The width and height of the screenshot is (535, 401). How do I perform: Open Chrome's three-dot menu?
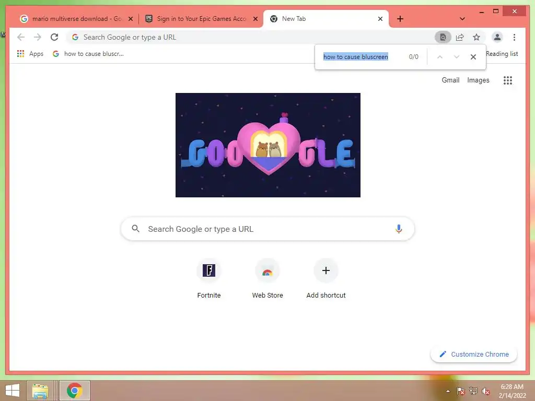tap(514, 37)
